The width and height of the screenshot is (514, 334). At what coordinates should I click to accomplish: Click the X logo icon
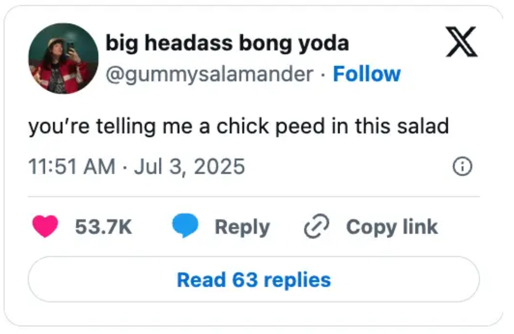tap(461, 44)
